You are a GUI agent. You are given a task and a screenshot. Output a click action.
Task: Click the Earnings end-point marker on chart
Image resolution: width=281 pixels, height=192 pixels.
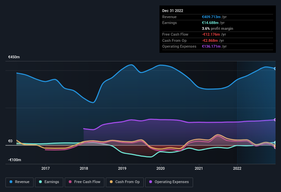(275, 143)
